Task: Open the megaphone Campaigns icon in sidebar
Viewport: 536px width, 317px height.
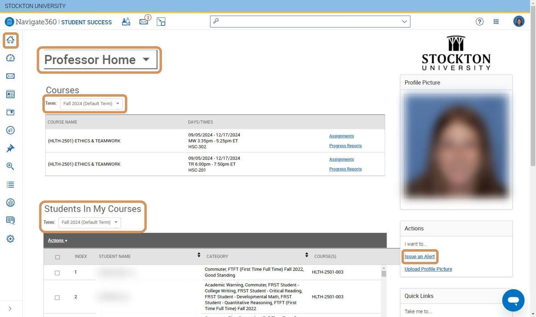Action: pos(10,130)
